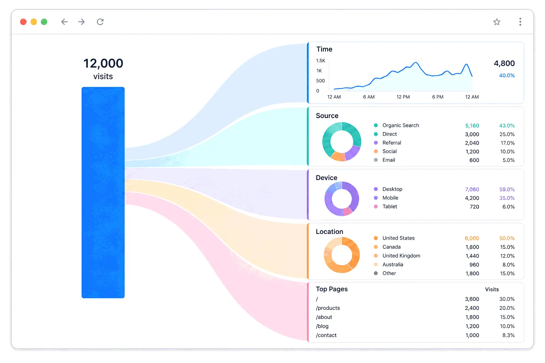Image resolution: width=545 pixels, height=363 pixels.
Task: Click the browser back arrow
Action: pyautogui.click(x=64, y=22)
